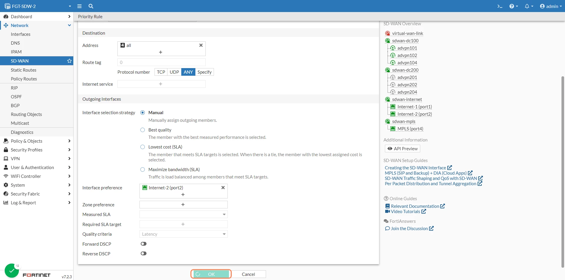Select Specify protocol option

click(x=205, y=72)
